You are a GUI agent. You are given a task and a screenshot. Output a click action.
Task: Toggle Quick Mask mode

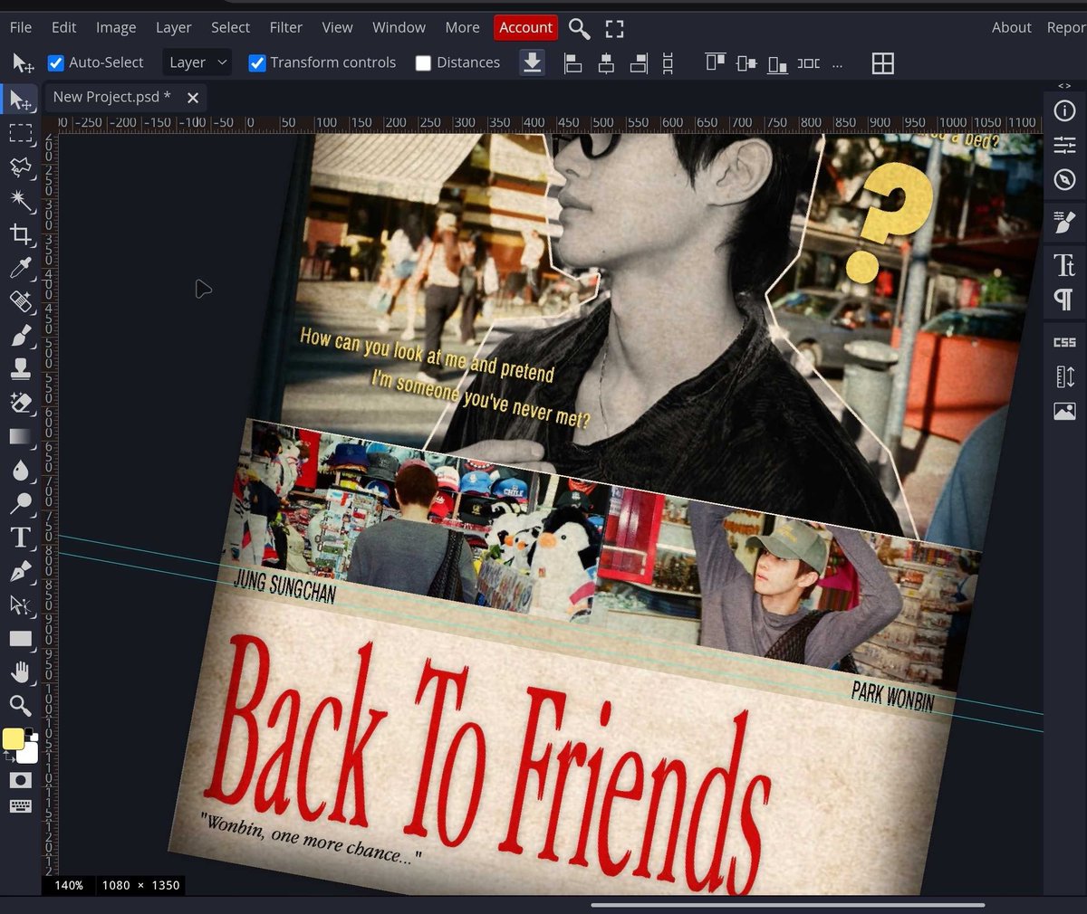tap(20, 780)
